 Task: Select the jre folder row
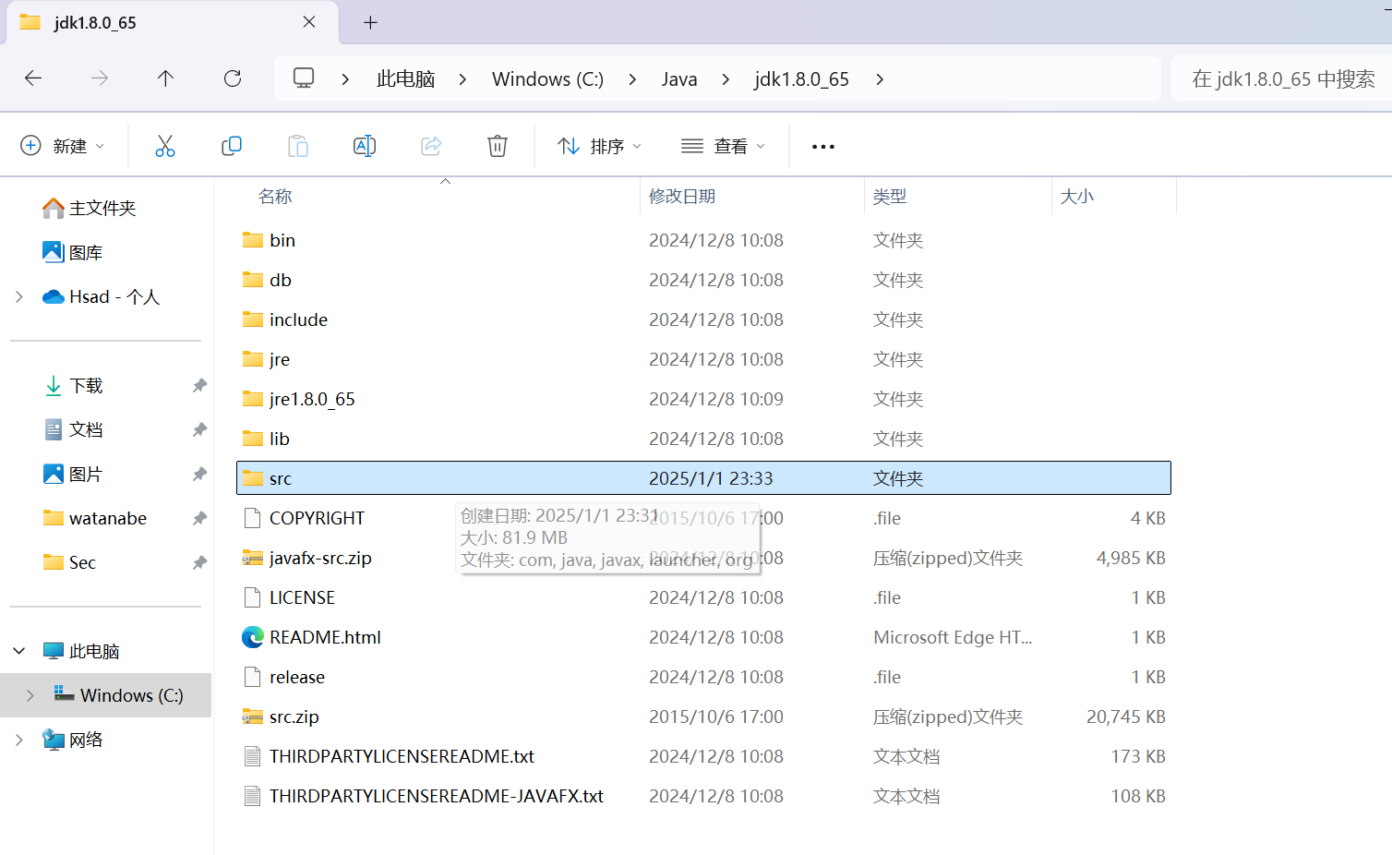(703, 359)
